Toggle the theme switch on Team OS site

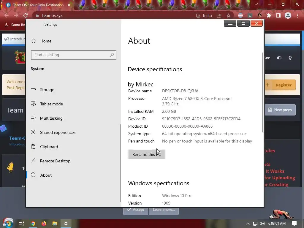[279, 58]
